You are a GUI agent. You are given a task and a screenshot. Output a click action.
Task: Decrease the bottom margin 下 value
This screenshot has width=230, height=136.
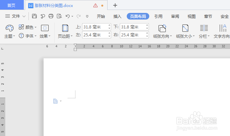click(147, 28)
